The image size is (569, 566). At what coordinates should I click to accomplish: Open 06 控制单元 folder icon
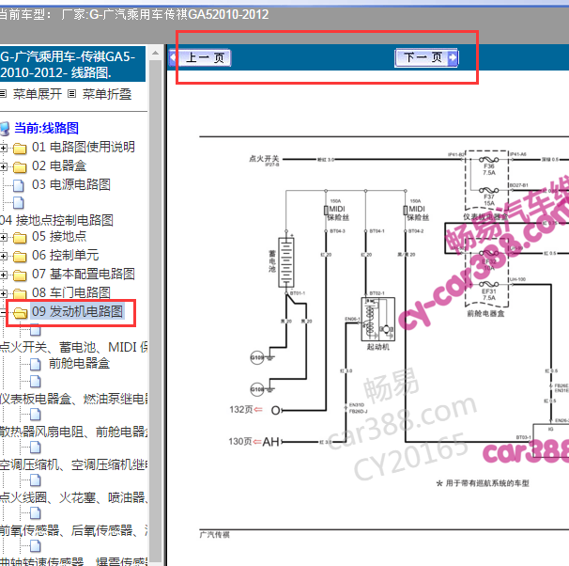click(20, 257)
